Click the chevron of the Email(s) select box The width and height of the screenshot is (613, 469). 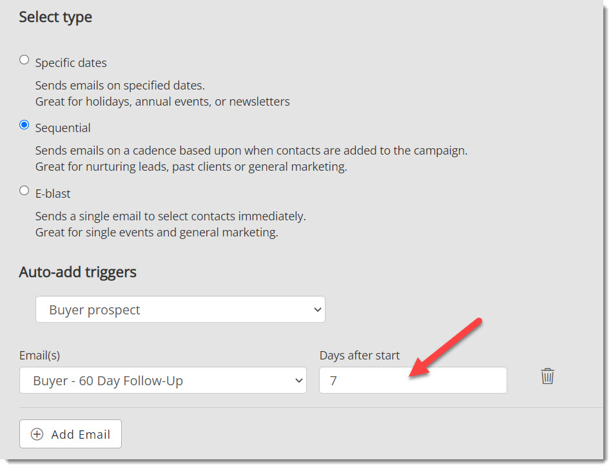coord(298,381)
